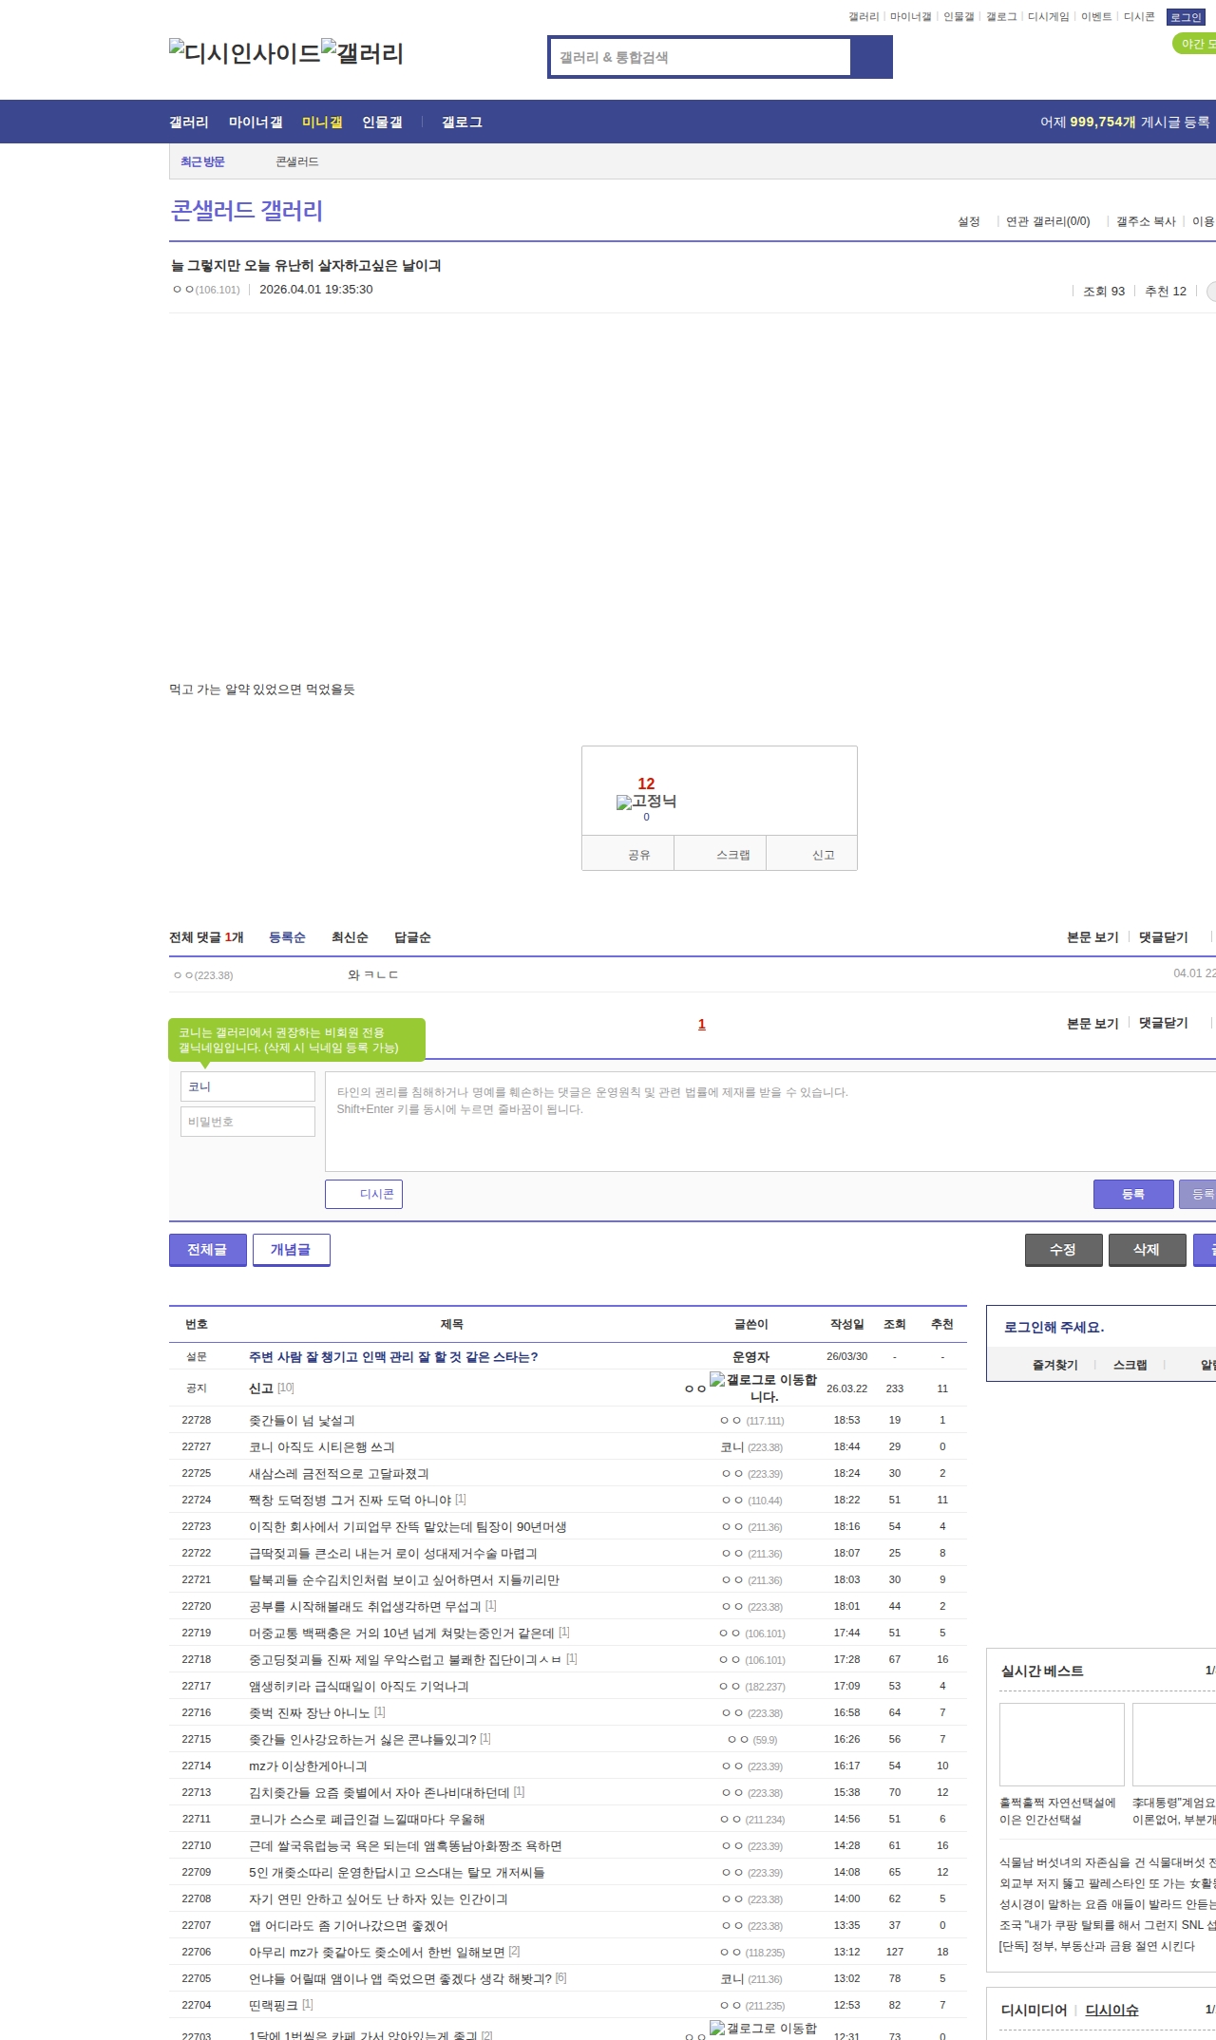
Task: Open the 설정 menu beside gallery title
Action: point(968,221)
